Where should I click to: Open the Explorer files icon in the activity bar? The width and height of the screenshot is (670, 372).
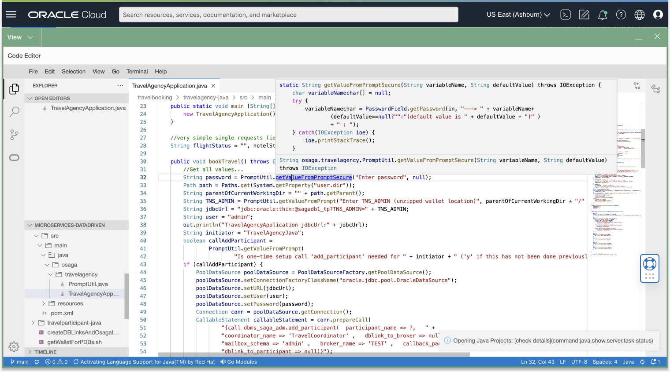coord(14,88)
